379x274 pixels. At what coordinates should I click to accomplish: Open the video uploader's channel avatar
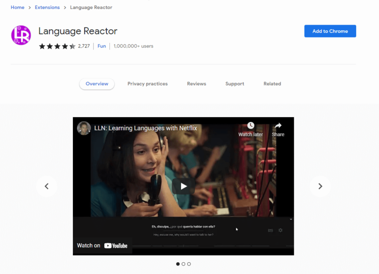(x=84, y=128)
